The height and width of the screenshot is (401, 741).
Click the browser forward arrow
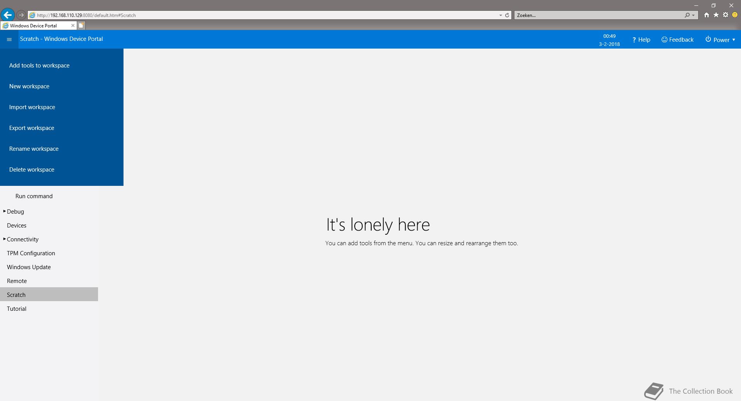[21, 15]
